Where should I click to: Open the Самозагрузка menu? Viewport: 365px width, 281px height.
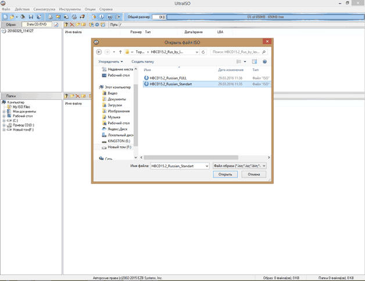(44, 9)
